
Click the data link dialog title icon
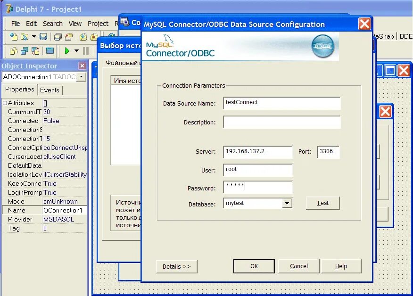124,22
